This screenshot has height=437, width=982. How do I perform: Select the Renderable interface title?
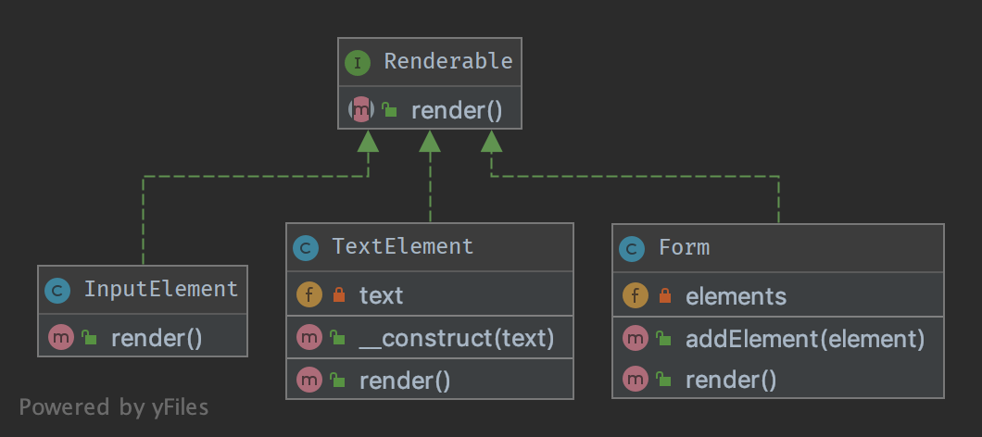(447, 62)
